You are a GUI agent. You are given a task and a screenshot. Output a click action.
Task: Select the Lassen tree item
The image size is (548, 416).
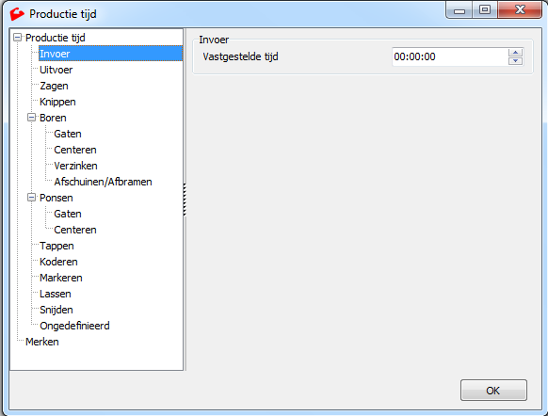[x=56, y=294]
